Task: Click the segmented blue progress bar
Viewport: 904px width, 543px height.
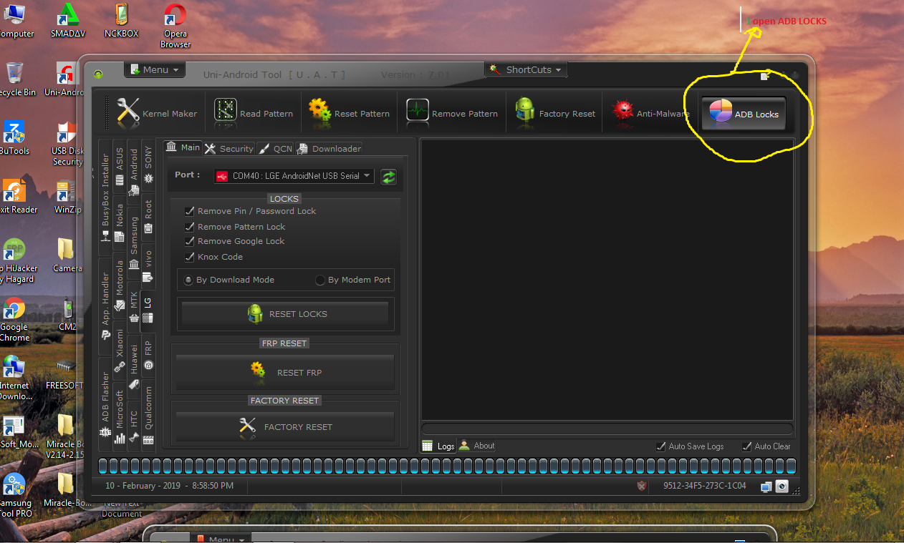Action: 448,466
